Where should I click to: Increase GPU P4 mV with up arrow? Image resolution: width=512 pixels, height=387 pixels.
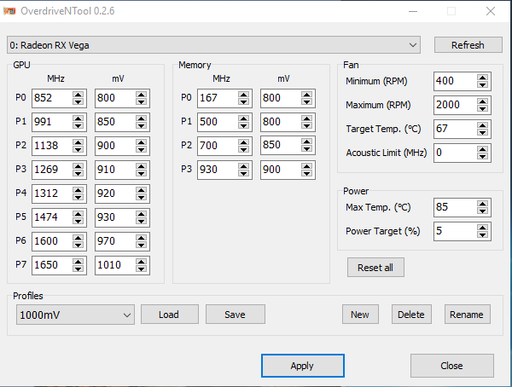pyautogui.click(x=141, y=190)
